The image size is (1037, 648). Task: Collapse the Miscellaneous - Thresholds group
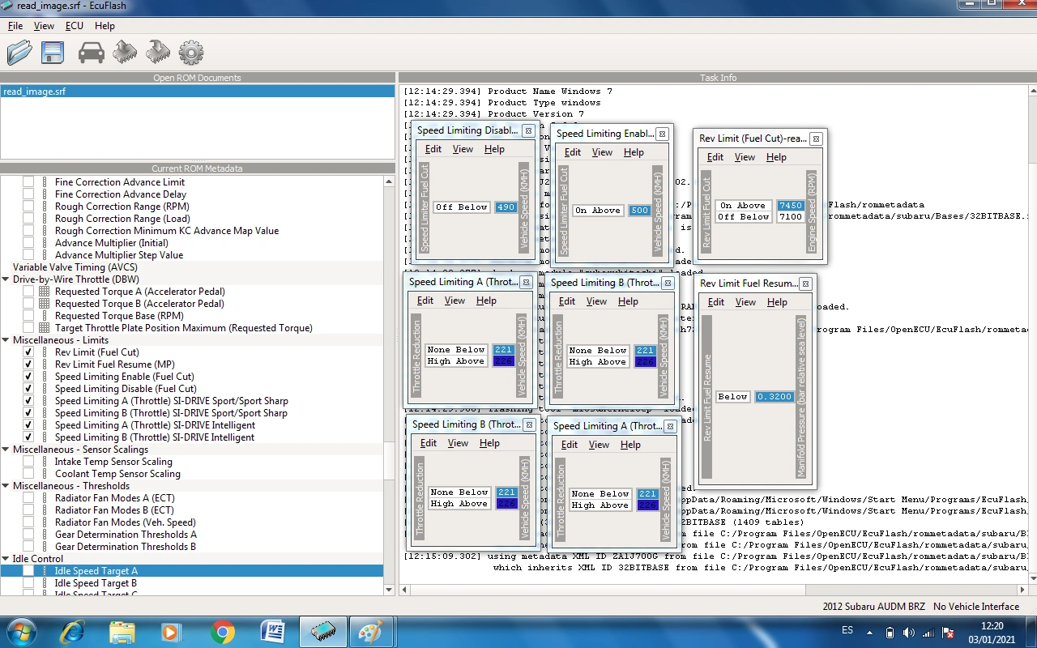tap(6, 486)
